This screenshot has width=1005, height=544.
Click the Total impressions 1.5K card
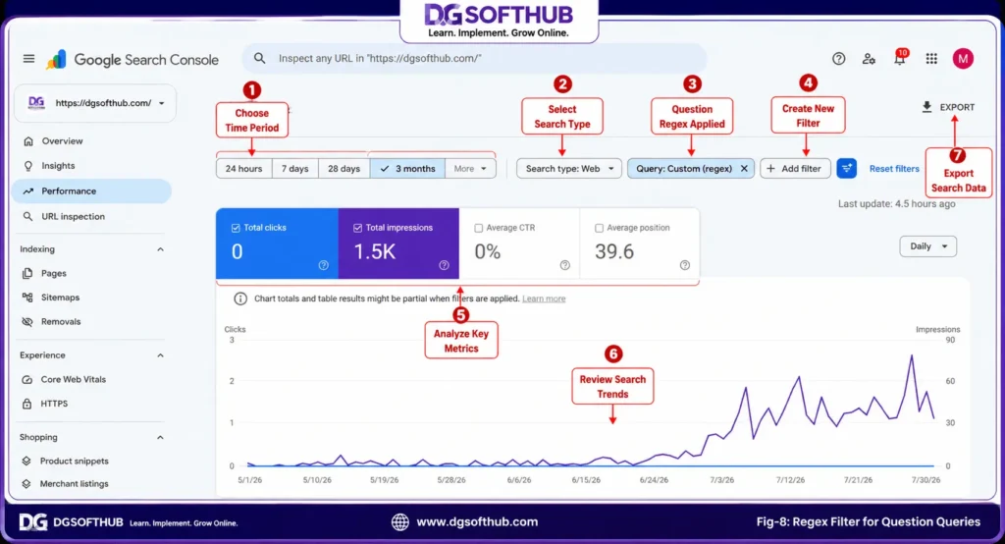click(398, 244)
